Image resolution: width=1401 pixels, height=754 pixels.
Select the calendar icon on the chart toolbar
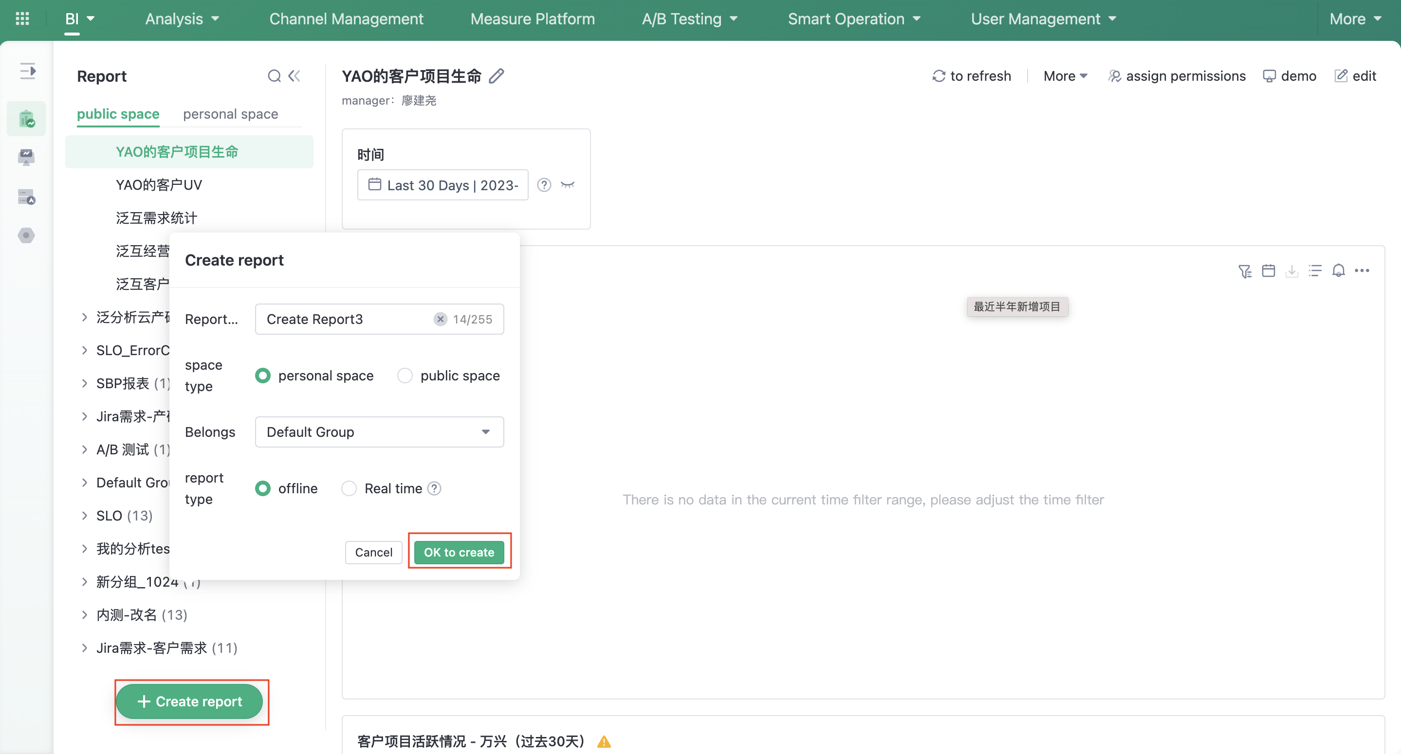pos(1269,270)
